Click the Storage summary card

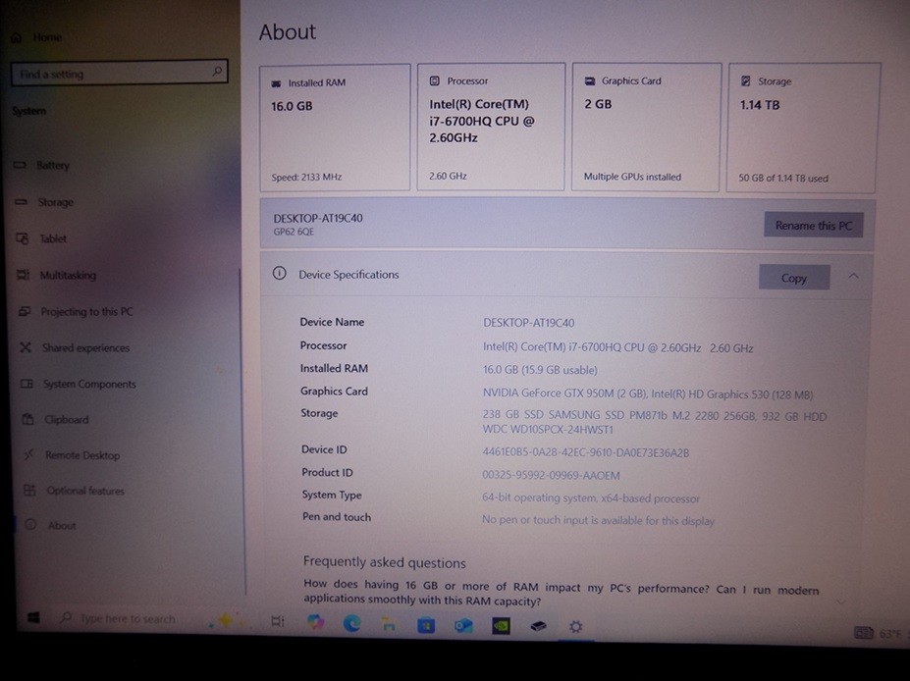tap(804, 128)
